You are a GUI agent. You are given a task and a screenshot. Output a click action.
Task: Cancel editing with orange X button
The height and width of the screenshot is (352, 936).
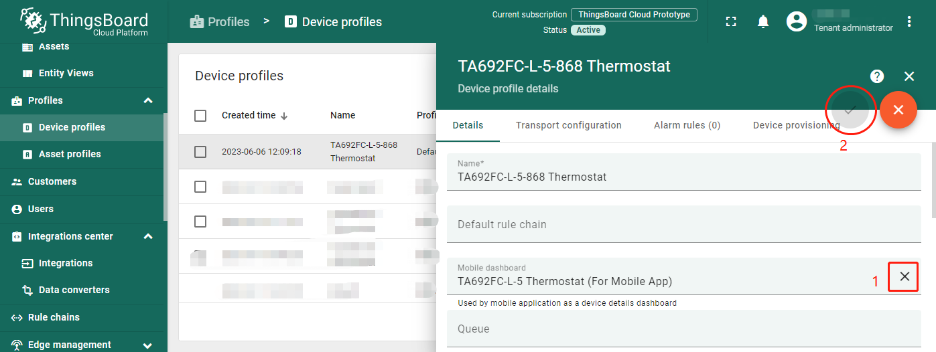tap(898, 110)
